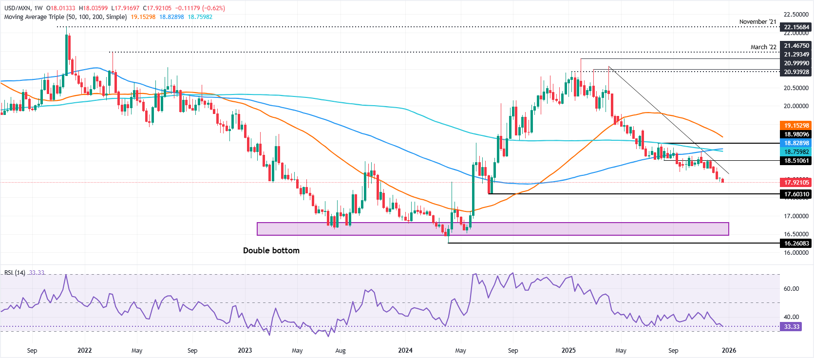
Task: Click the blue 18.82898 price axis tag
Action: click(796, 143)
